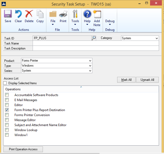
Task: Check the Editor checkbox
Action: click(x=7, y=105)
